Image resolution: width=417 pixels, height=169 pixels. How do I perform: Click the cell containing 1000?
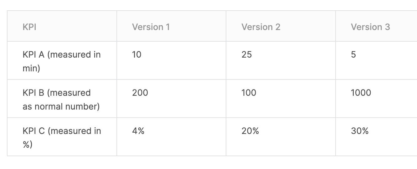(x=376, y=99)
